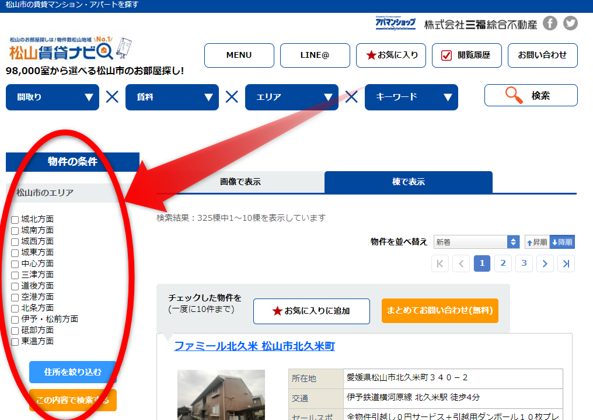Check the 伊予・松前方面 area box

tap(15, 320)
